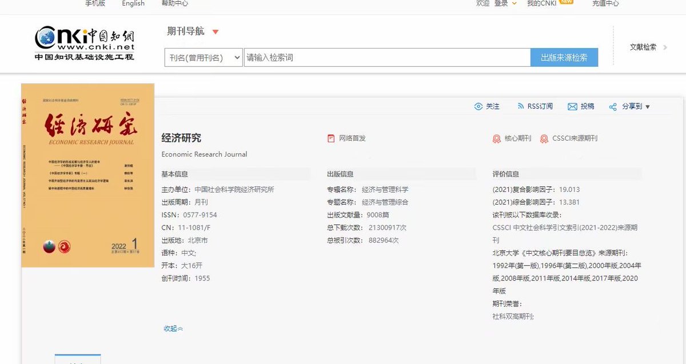Collapse journal details with 收起

click(173, 329)
